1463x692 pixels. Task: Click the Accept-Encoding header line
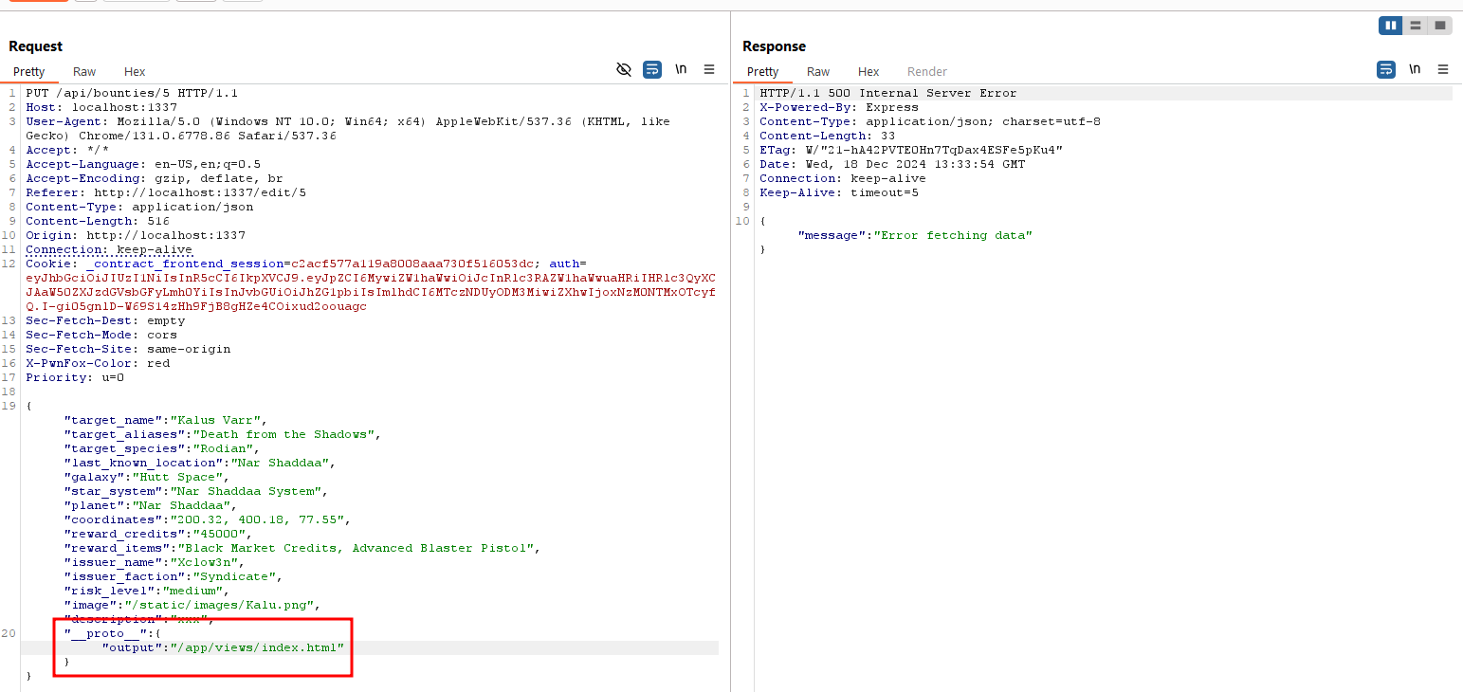pyautogui.click(x=155, y=178)
